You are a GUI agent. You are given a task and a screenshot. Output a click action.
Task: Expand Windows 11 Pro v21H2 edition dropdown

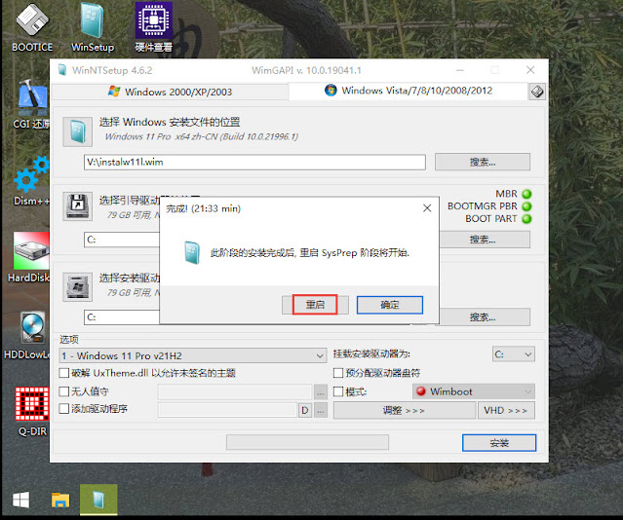(x=193, y=355)
